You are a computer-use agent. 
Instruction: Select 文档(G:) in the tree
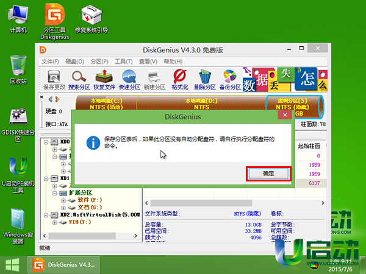click(90, 208)
